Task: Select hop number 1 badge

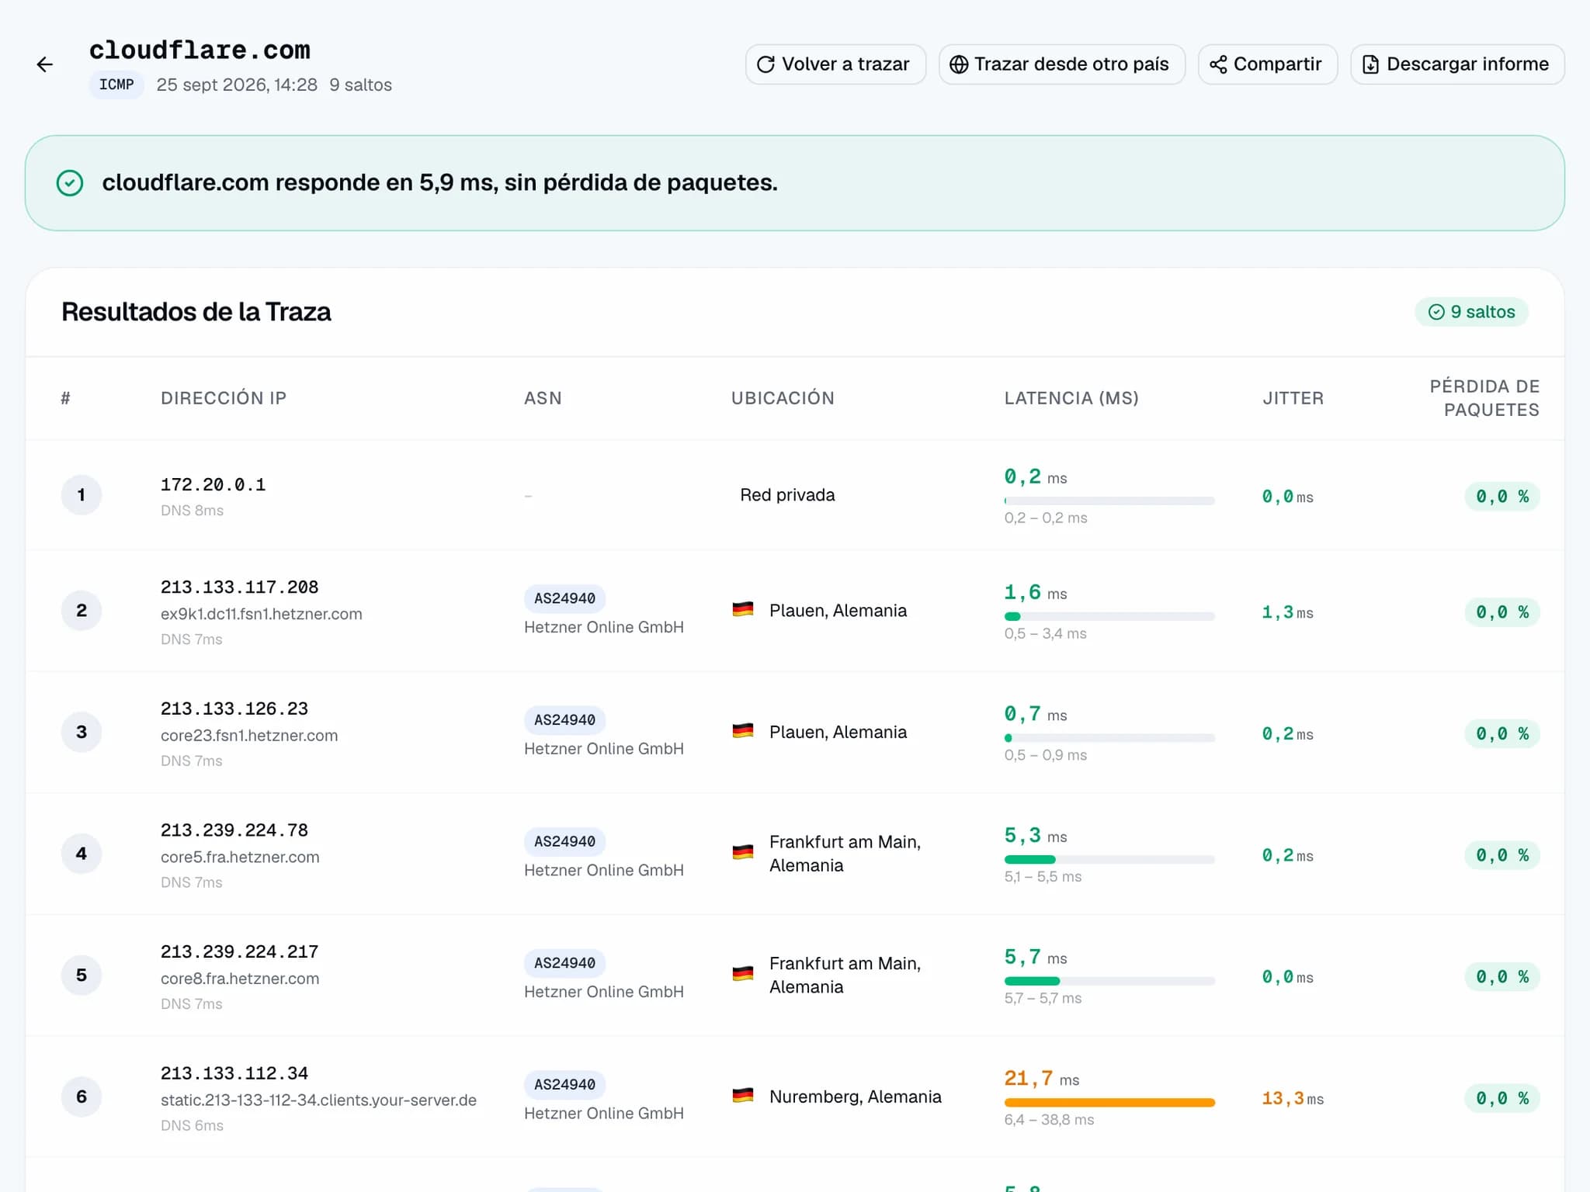Action: (x=82, y=495)
